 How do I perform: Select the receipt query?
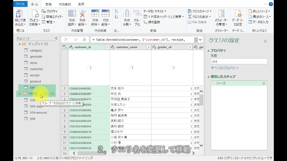coord(34,75)
